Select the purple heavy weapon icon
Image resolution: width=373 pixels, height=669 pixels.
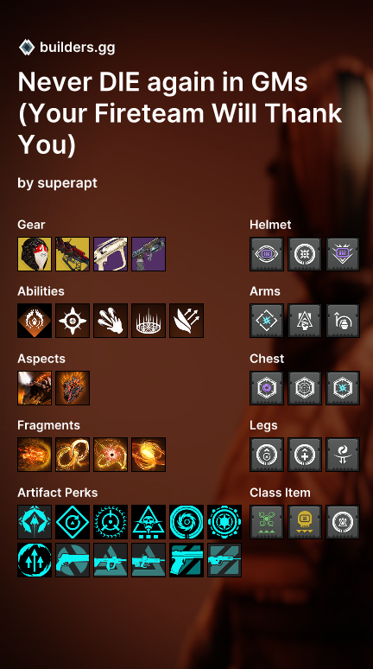[x=149, y=254]
